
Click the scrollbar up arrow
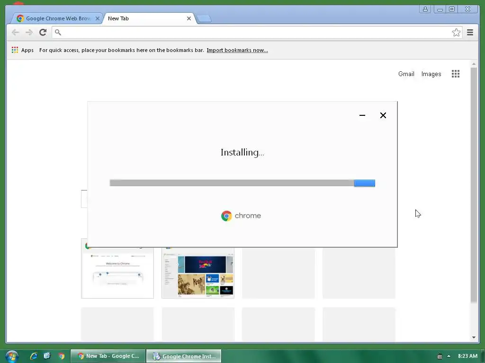[x=474, y=64]
